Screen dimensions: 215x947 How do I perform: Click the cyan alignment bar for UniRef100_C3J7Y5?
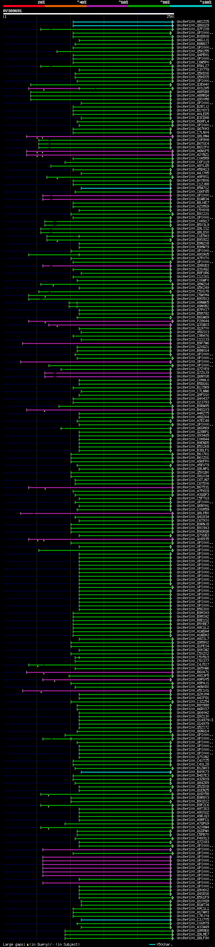[x=126, y=920]
